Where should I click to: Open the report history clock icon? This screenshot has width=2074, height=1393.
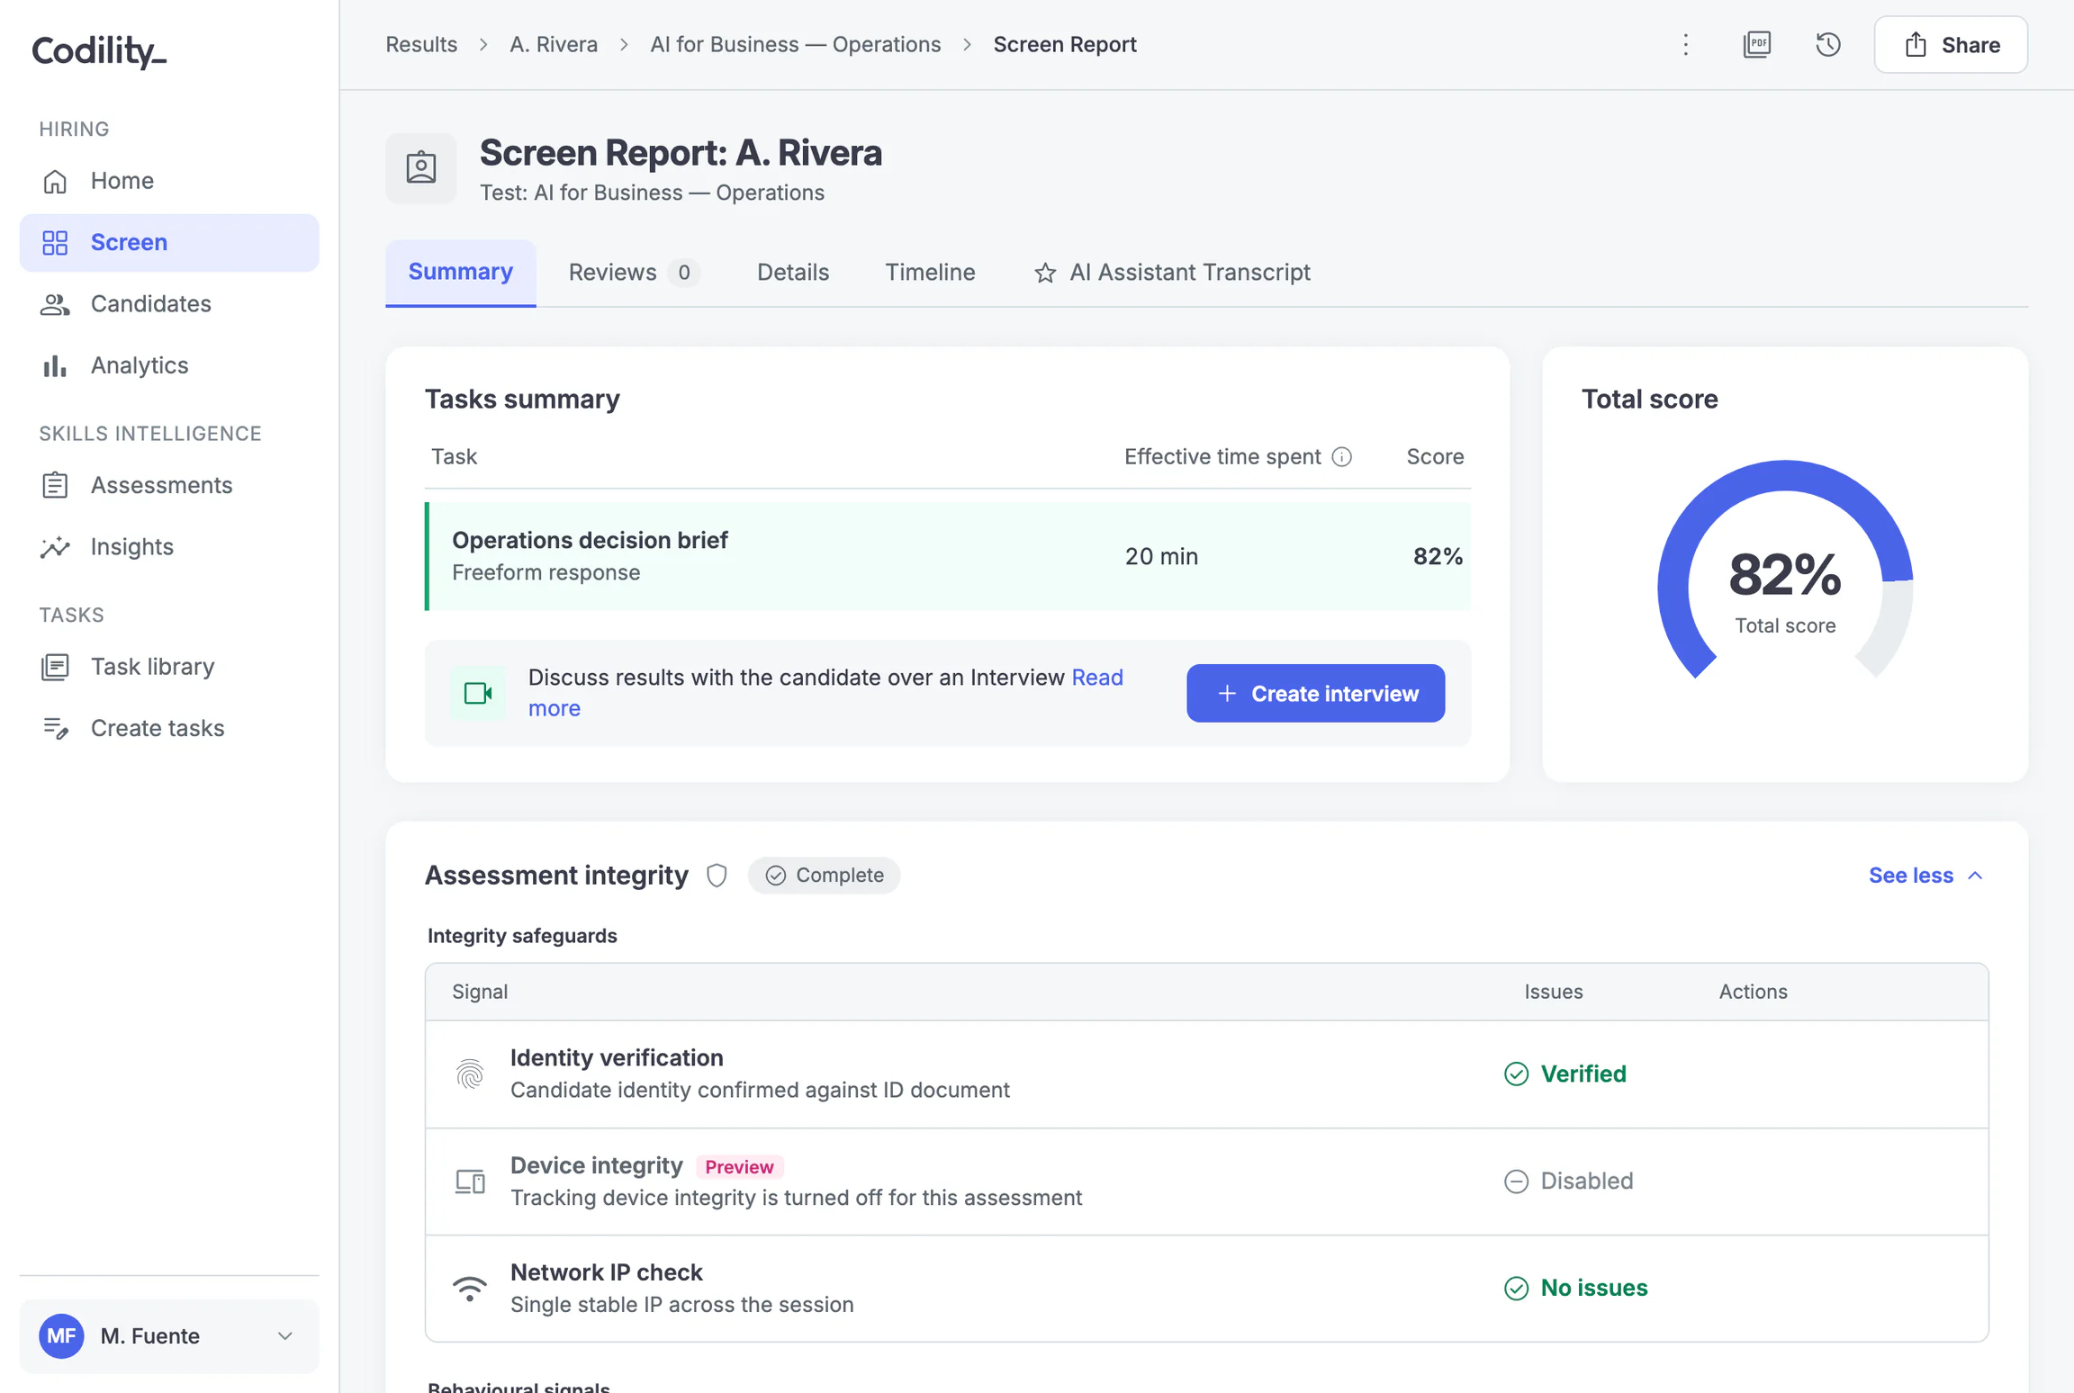point(1827,44)
